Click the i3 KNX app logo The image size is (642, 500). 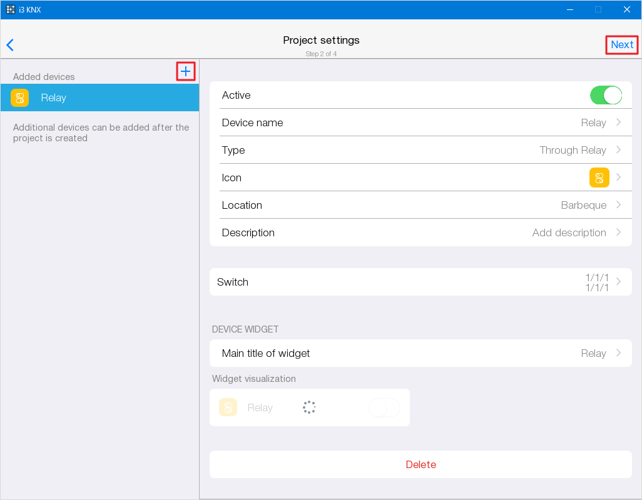click(x=11, y=9)
